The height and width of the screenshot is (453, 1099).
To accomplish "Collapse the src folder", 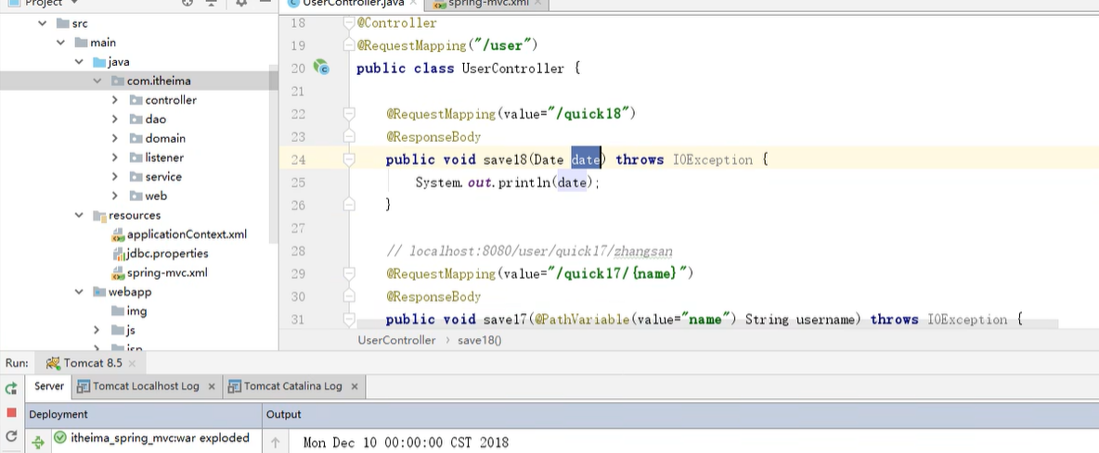I will [x=43, y=23].
